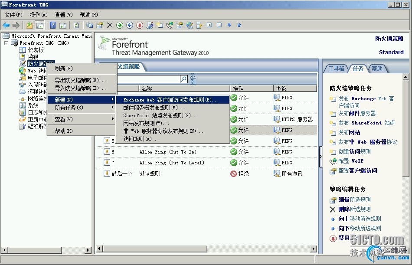Screen dimensions: 412x265
Task: Click the blue Help question mark icon
Action: (52, 25)
